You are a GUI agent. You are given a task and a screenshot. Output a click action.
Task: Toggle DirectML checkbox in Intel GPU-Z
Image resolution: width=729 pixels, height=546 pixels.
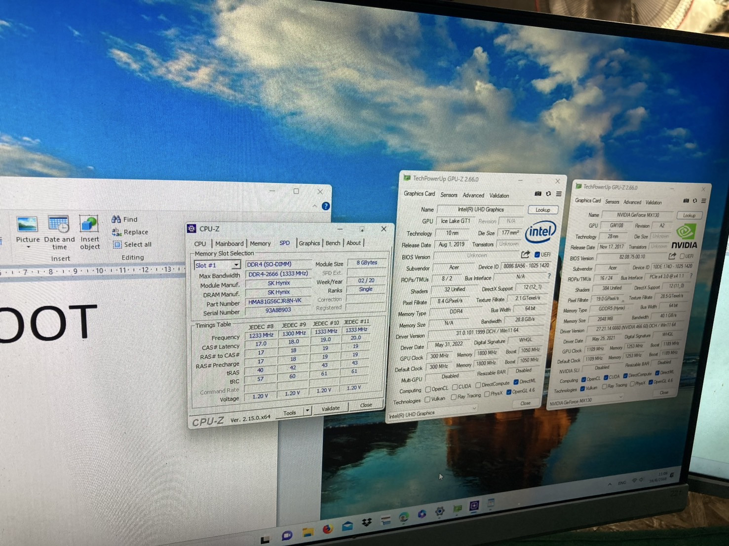[x=516, y=382]
